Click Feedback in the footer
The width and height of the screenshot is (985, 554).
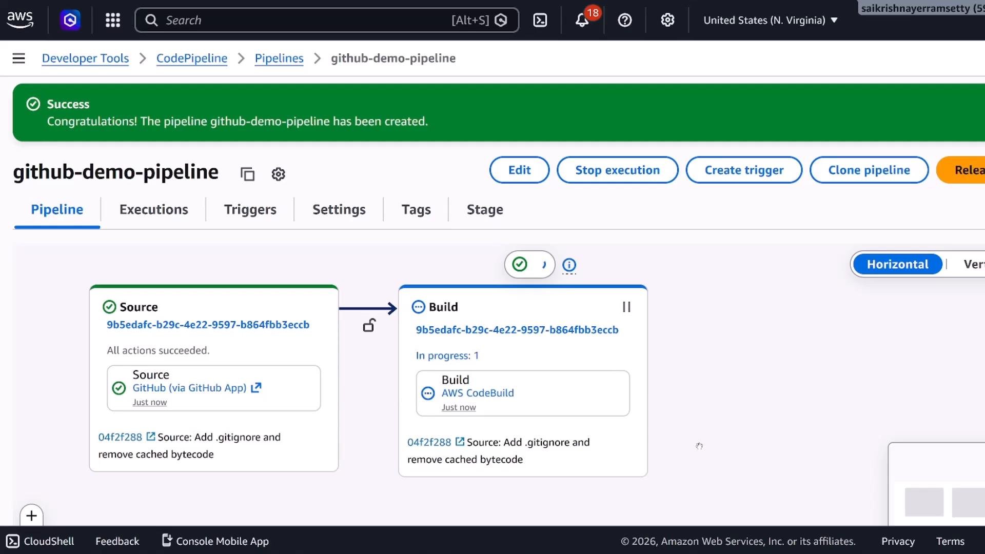(x=117, y=541)
